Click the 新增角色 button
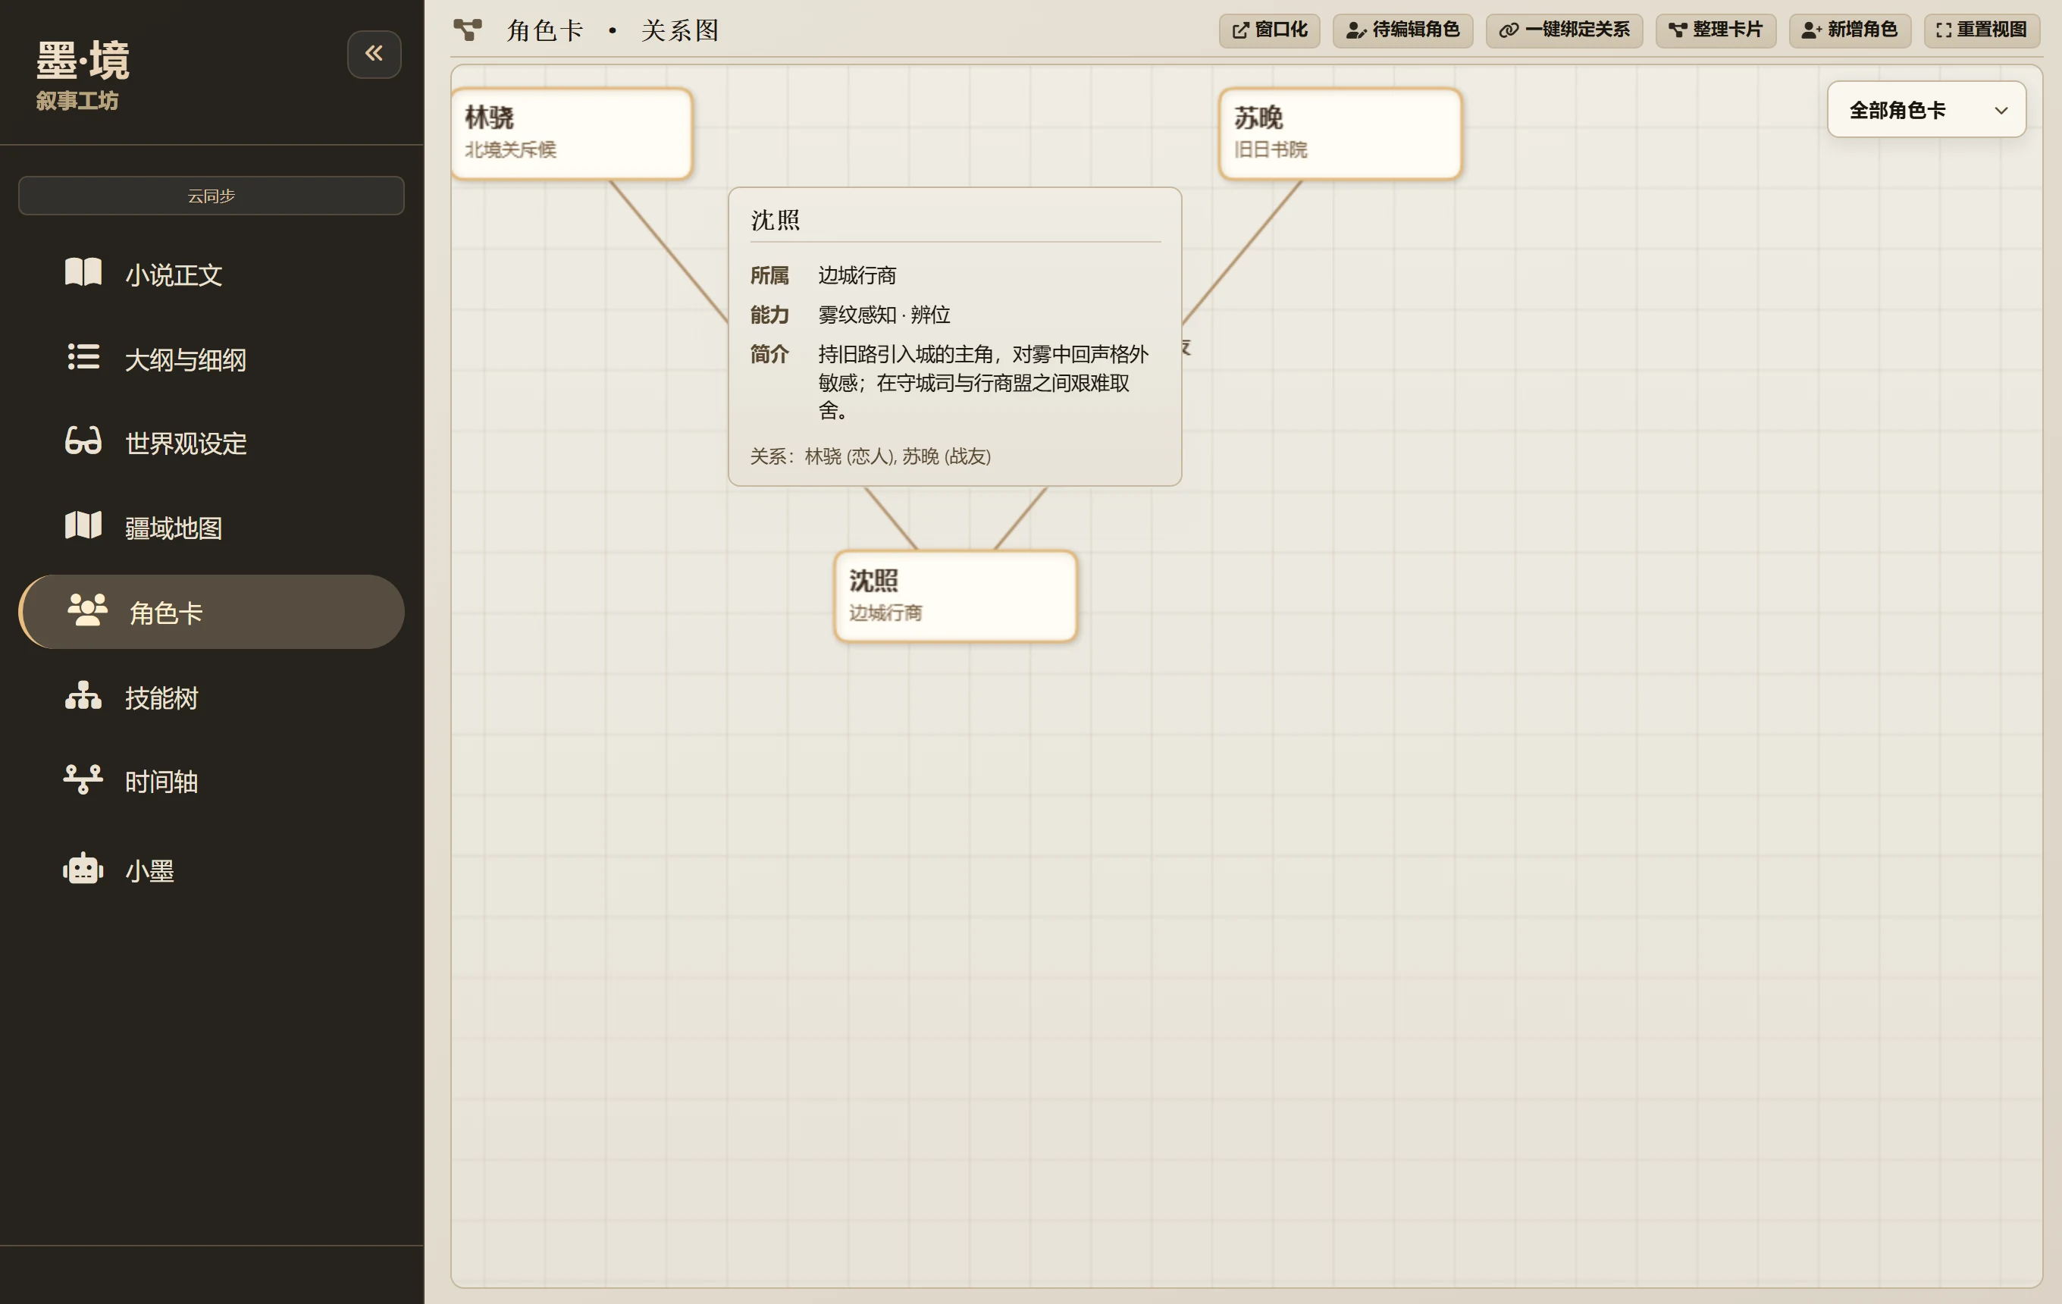The image size is (2062, 1304). pos(1850,30)
